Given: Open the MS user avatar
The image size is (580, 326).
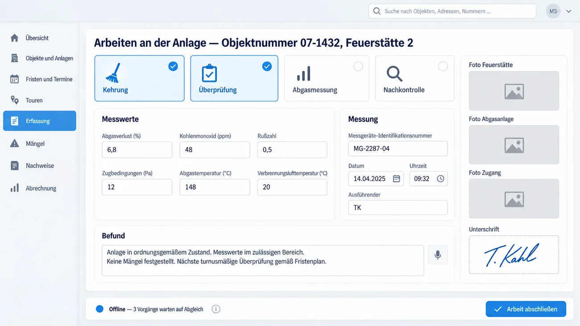Looking at the screenshot, I should pos(553,11).
